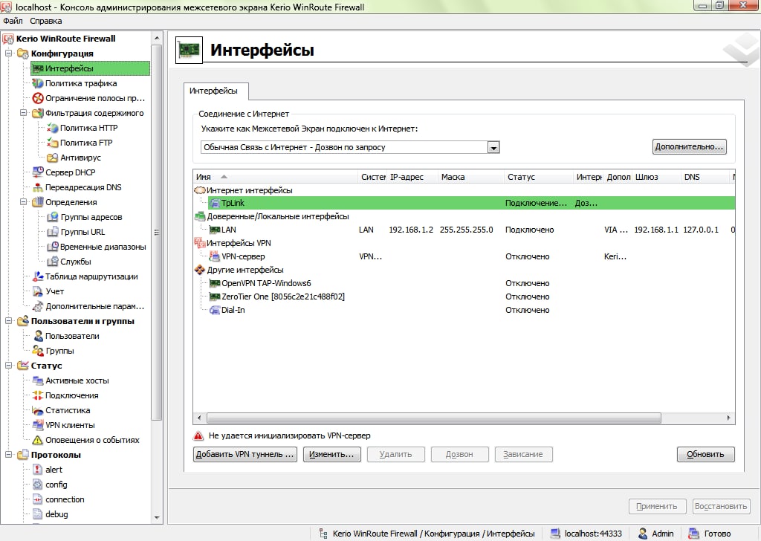
Task: Open the connection log icon
Action: [x=38, y=500]
